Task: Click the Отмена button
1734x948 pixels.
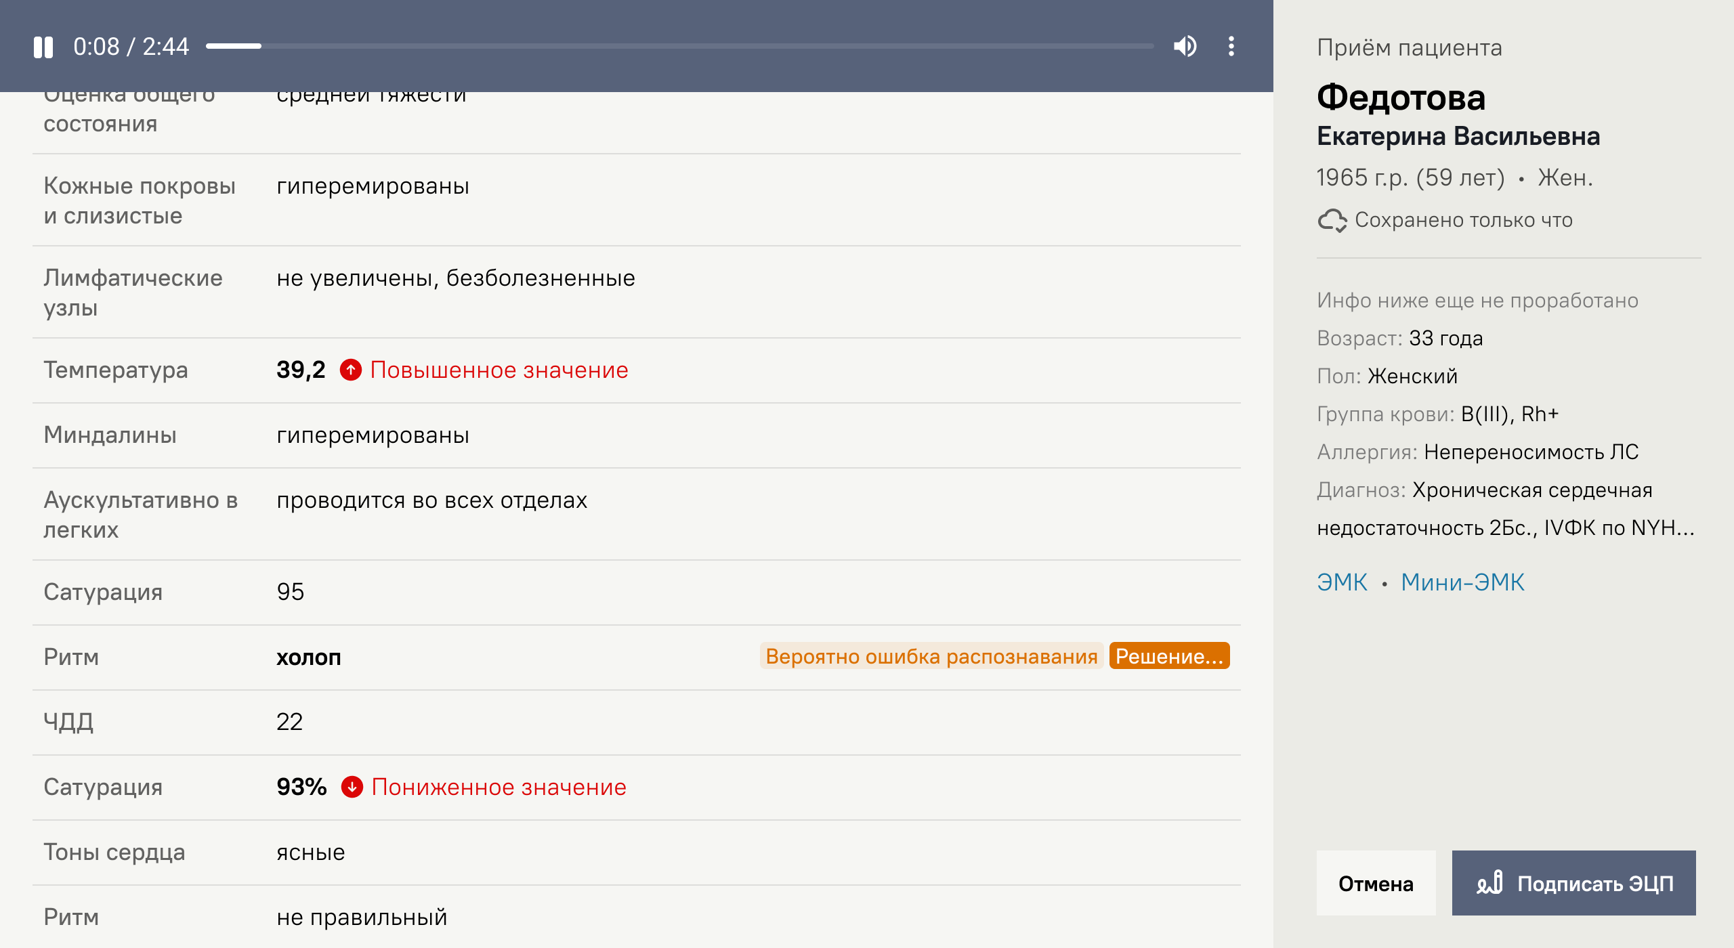Action: coord(1376,883)
